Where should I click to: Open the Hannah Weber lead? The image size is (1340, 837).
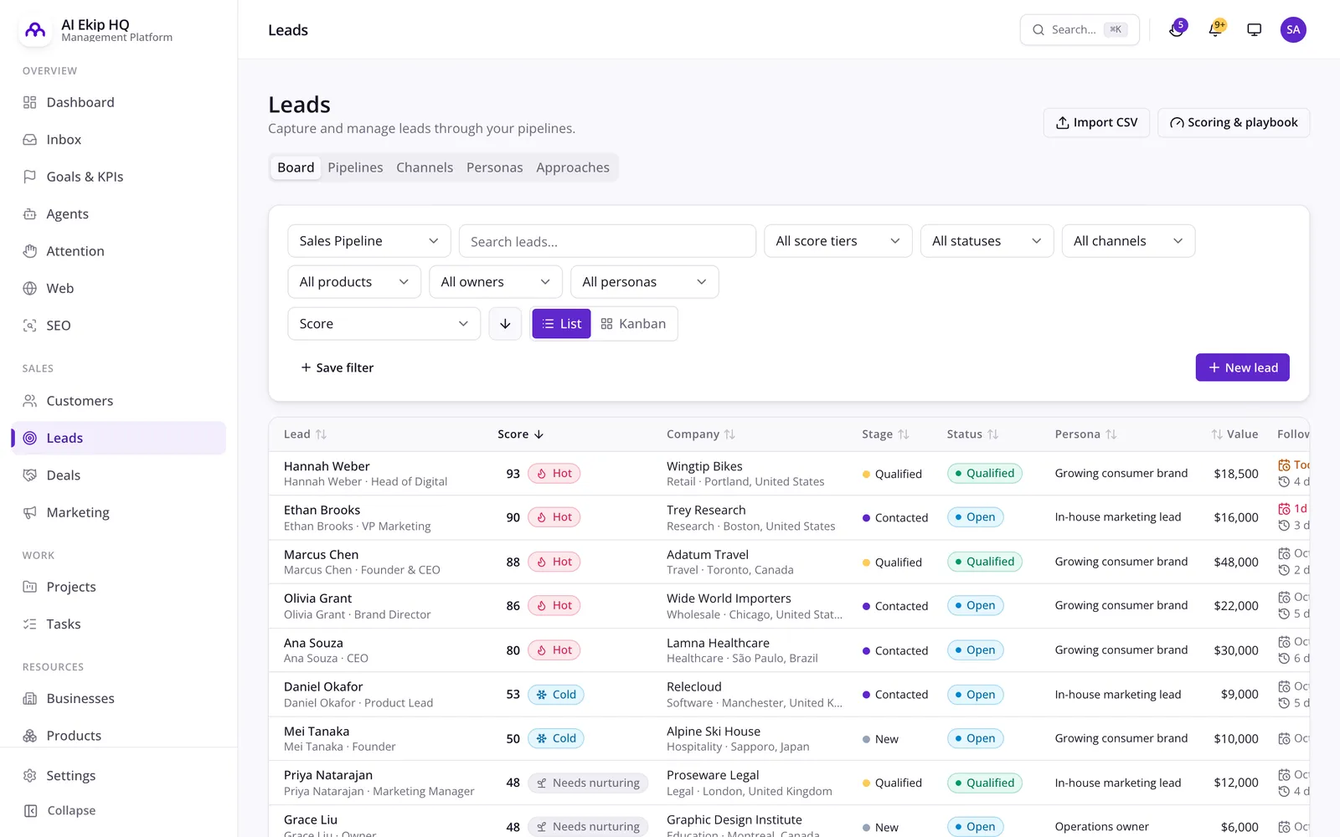(327, 466)
